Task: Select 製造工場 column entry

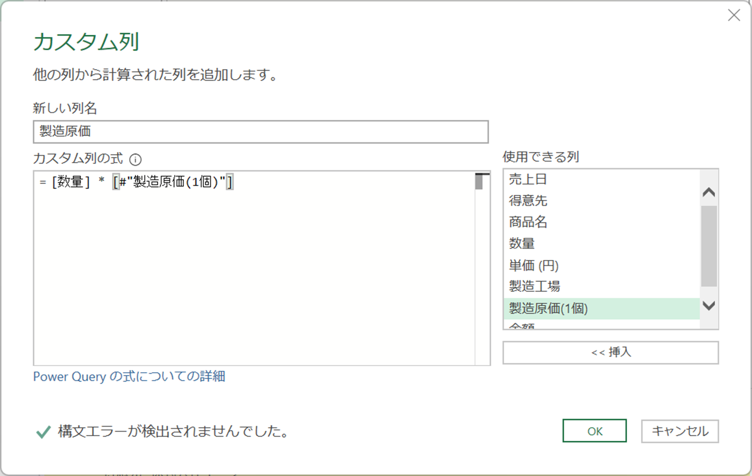Action: pos(534,287)
